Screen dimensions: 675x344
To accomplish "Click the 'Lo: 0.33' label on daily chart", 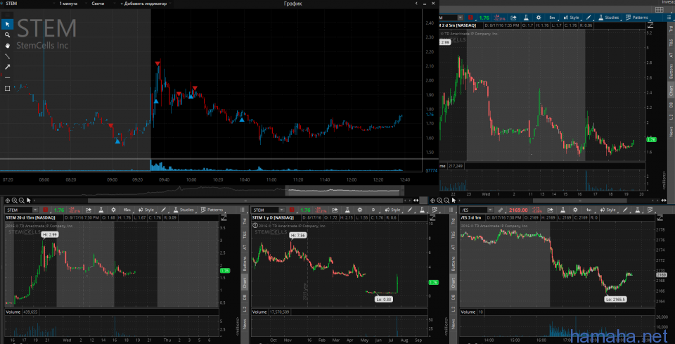I will click(382, 299).
